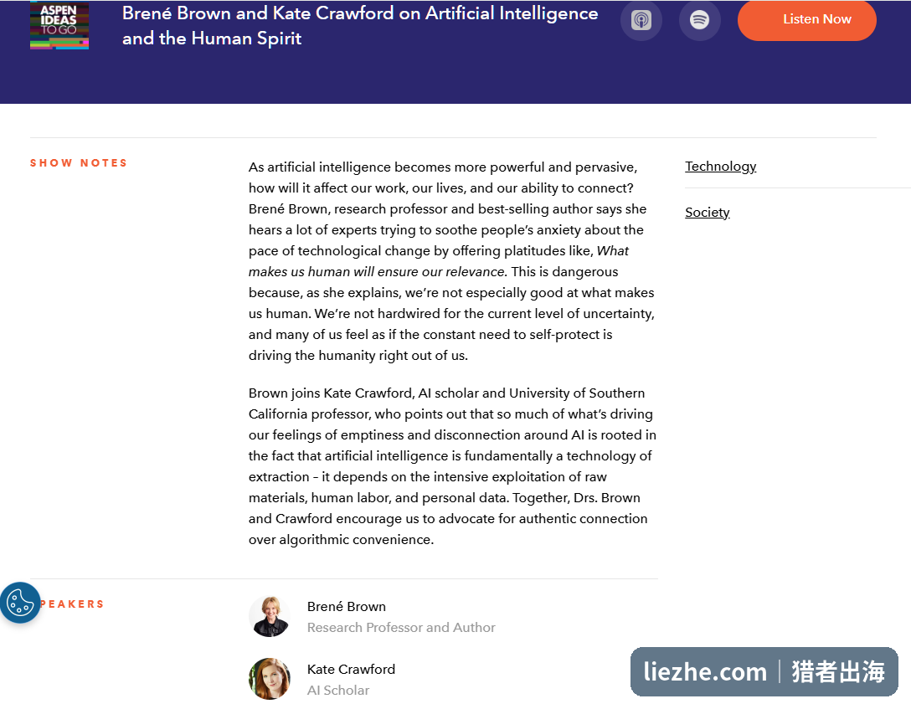
Task: Open the Aspen Ideas To Go logo
Action: pyautogui.click(x=59, y=25)
